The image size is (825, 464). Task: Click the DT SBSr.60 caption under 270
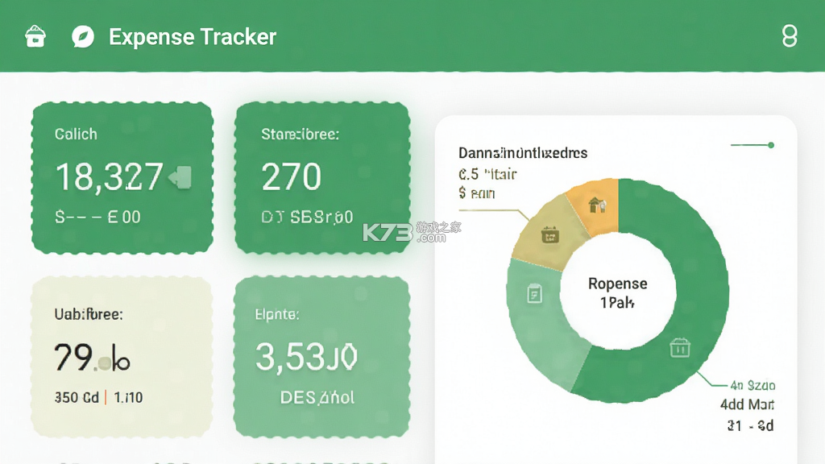(307, 217)
